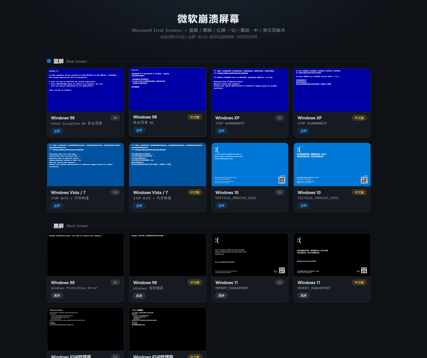The image size is (427, 358).
Task: Click the sad face in Windows 11 EN preview
Action: [217, 240]
